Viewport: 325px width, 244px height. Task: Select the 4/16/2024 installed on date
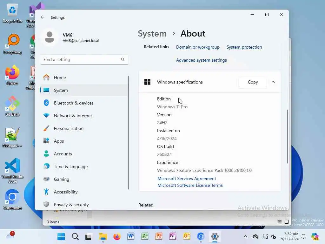pos(167,139)
